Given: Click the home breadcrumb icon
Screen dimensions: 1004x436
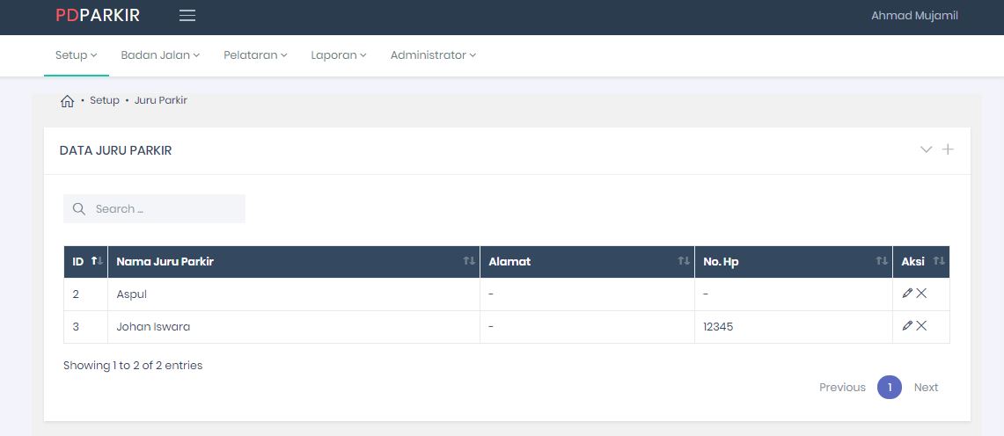Looking at the screenshot, I should point(67,101).
